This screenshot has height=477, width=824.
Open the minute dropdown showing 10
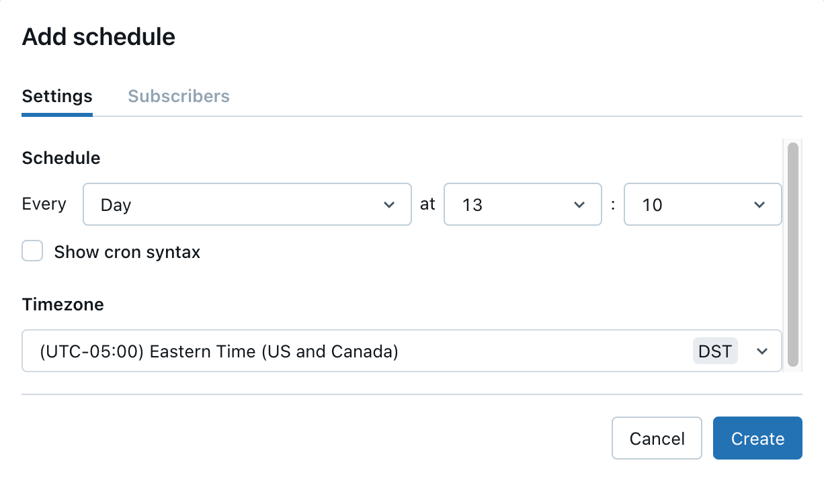[x=702, y=204]
